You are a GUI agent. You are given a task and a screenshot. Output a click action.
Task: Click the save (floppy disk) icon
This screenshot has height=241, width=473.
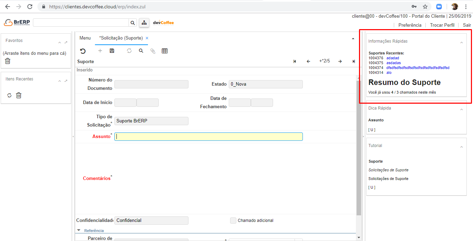(112, 51)
